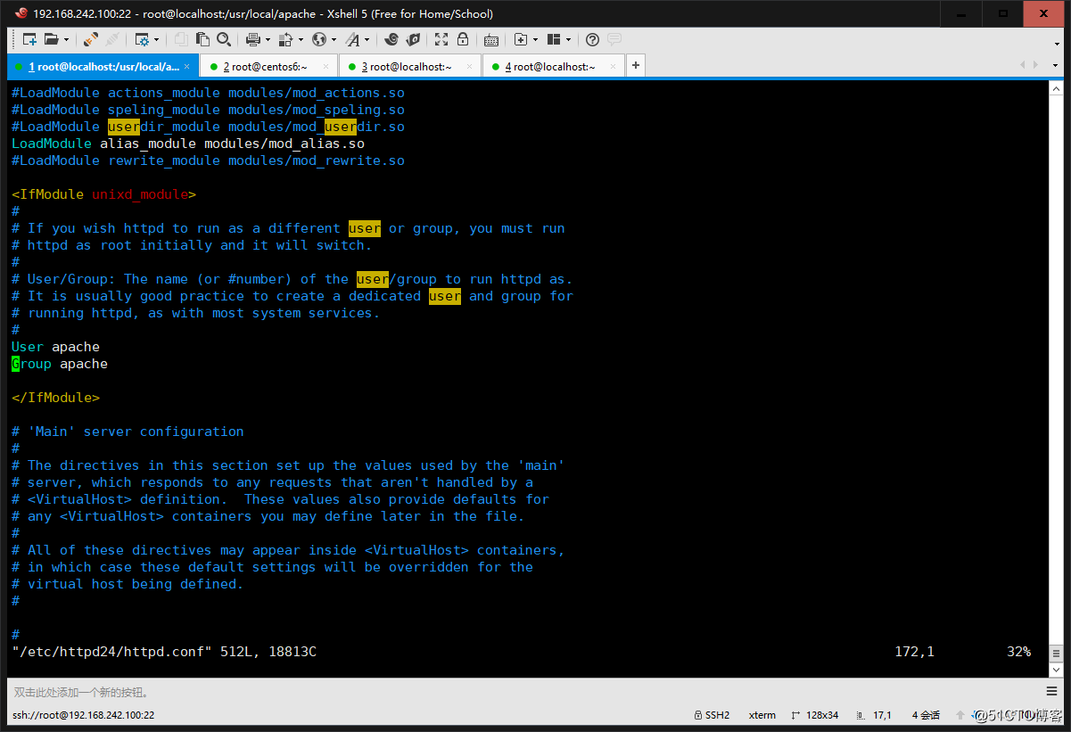The height and width of the screenshot is (732, 1071).
Task: Click the 172,1 vim position indicator
Action: pyautogui.click(x=914, y=652)
